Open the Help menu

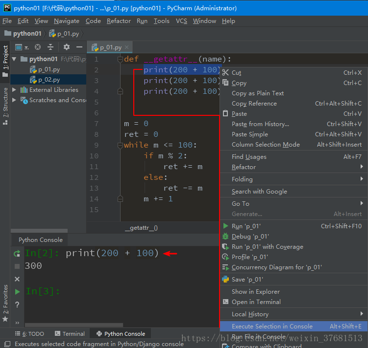coord(228,21)
